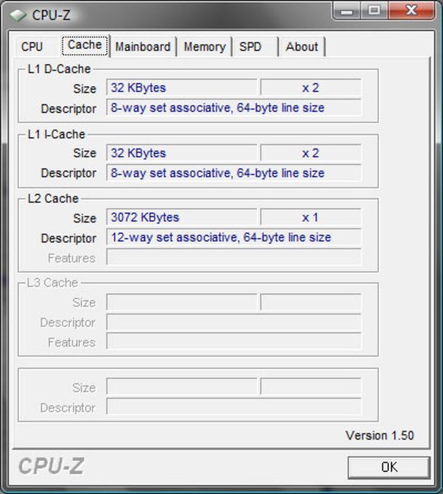This screenshot has width=443, height=494.
Task: Click the L1 D-Cache descriptor field
Action: [x=234, y=108]
